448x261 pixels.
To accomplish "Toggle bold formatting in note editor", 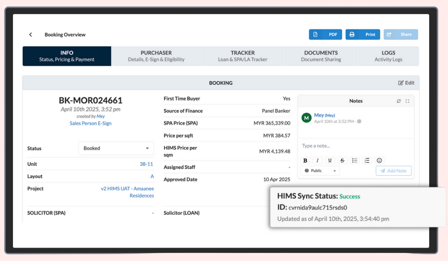I will pyautogui.click(x=305, y=160).
